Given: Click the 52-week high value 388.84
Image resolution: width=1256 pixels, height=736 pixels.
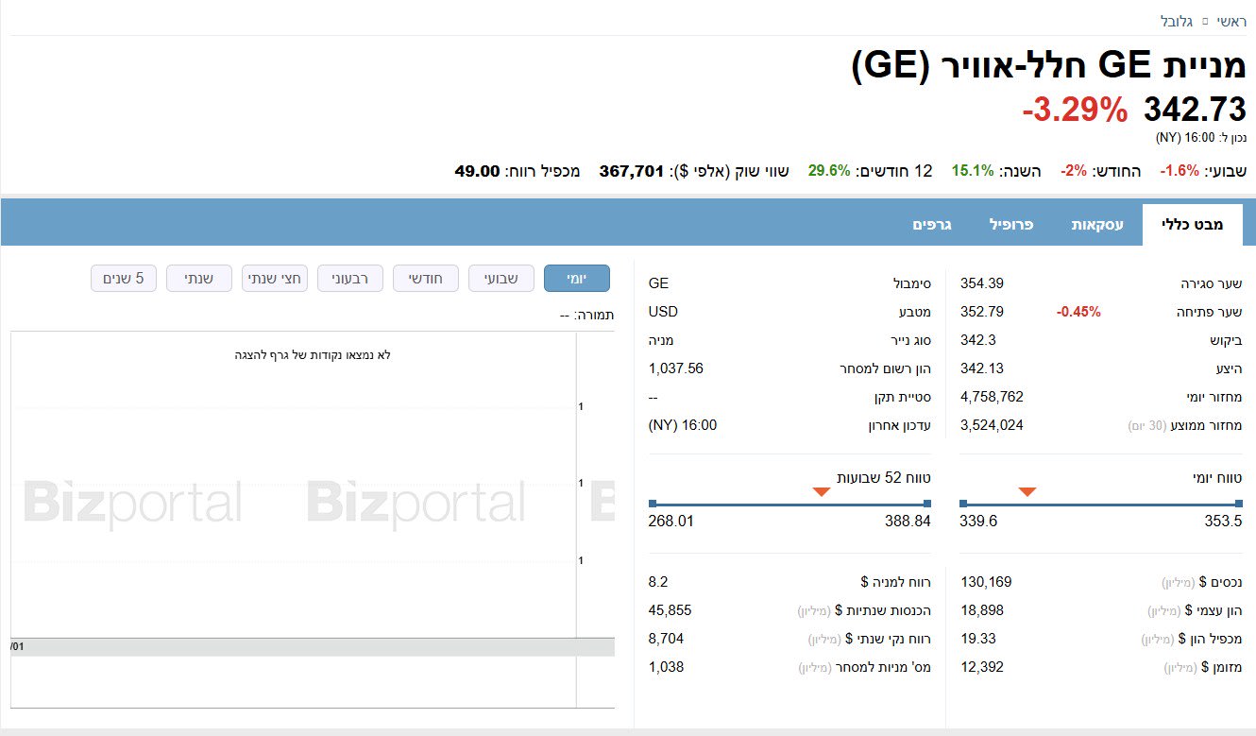Looking at the screenshot, I should [908, 522].
